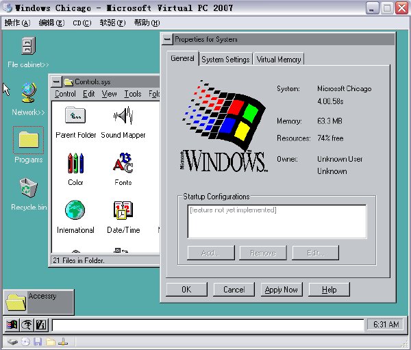This screenshot has width=411, height=350.
Task: Click the network adapter icon in Virtual PC status bar
Action: 63,342
